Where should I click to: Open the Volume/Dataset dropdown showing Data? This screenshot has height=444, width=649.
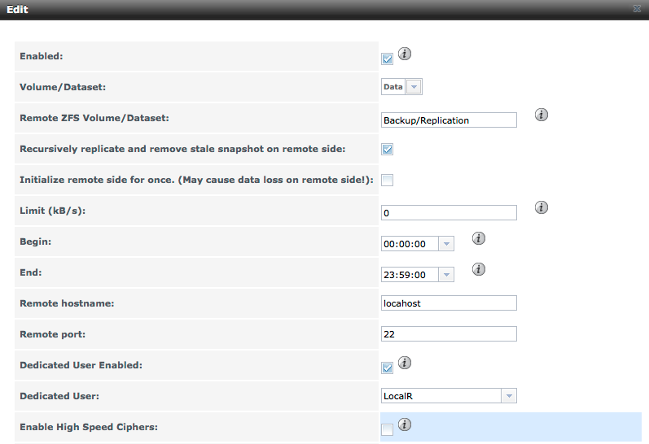pos(414,87)
